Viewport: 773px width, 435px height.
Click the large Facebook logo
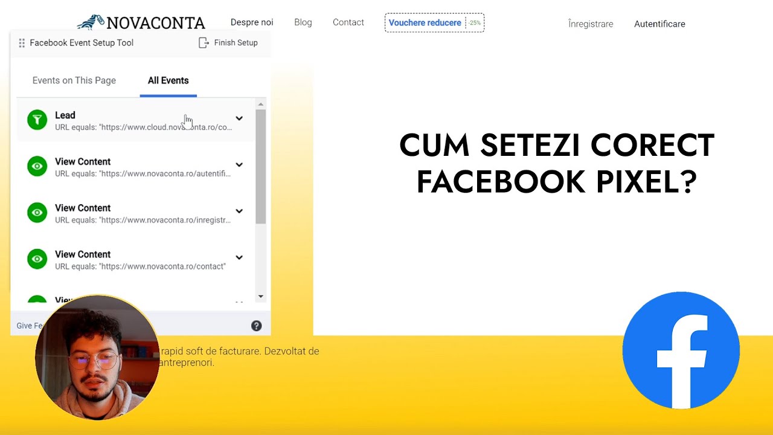681,350
